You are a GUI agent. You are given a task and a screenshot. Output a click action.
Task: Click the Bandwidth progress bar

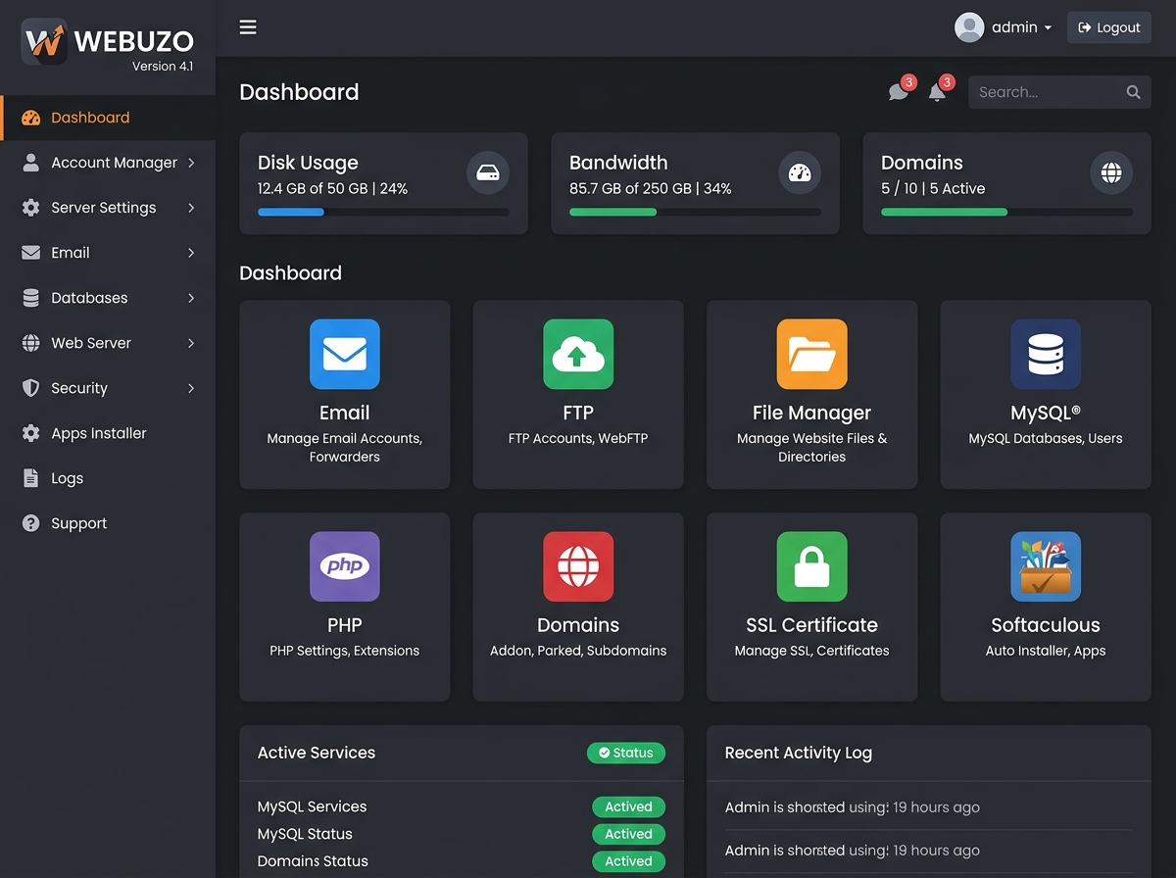point(695,212)
